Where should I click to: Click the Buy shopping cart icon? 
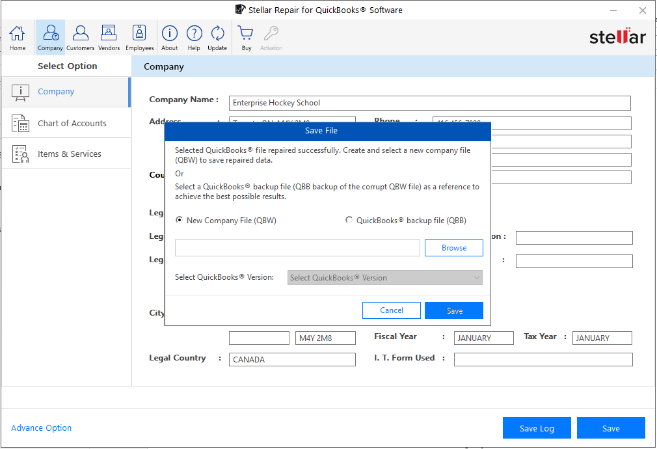(246, 38)
